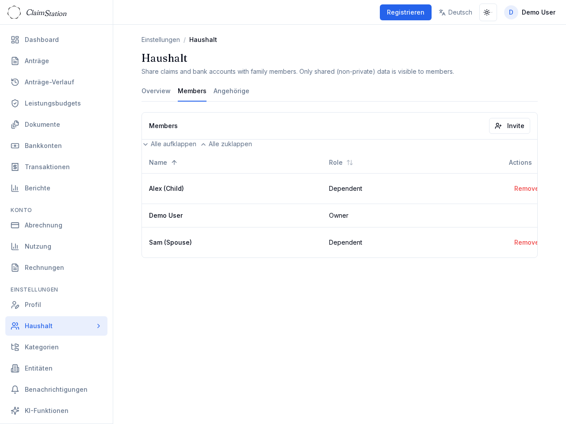Click Einstellungen in the breadcrumb
566x424 pixels.
pos(161,40)
